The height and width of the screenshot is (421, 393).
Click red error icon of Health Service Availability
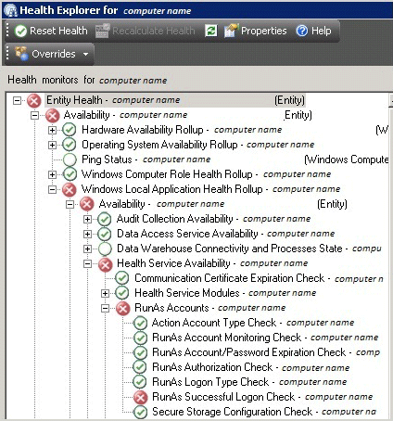point(105,264)
